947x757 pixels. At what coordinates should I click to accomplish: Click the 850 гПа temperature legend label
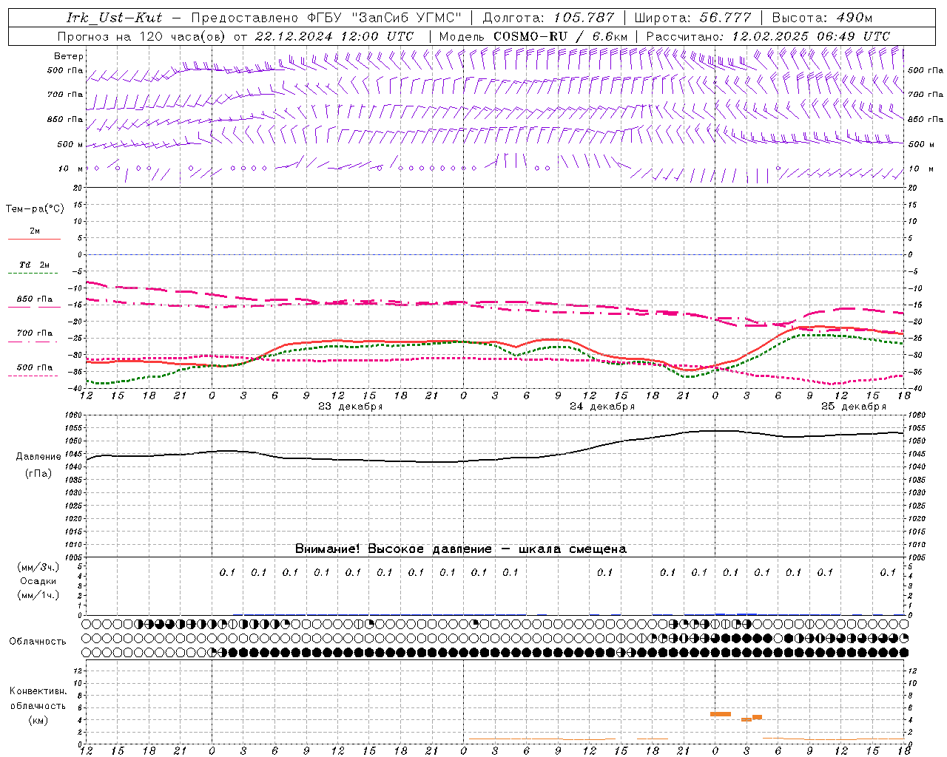(35, 299)
